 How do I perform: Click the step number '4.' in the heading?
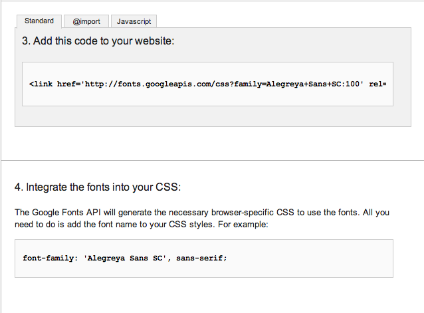point(19,187)
